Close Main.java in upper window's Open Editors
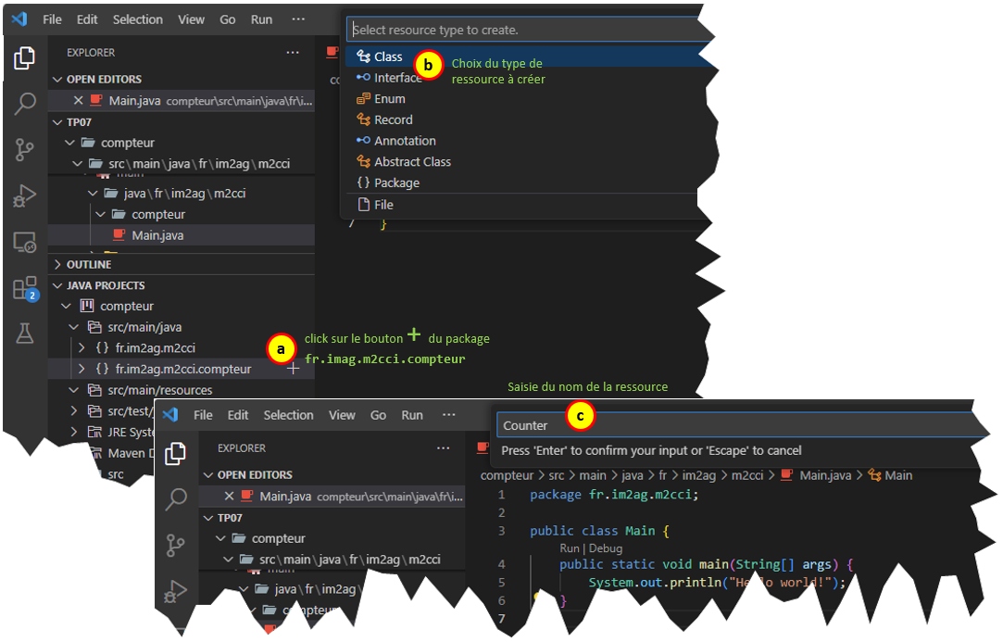Image resolution: width=1003 pixels, height=642 pixels. tap(78, 100)
